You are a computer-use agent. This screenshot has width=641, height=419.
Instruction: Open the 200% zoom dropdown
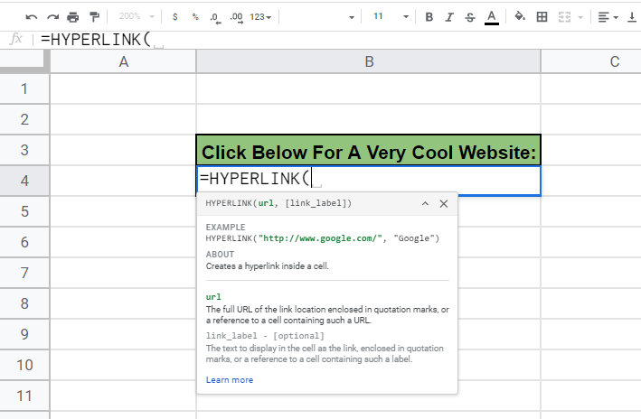point(137,16)
